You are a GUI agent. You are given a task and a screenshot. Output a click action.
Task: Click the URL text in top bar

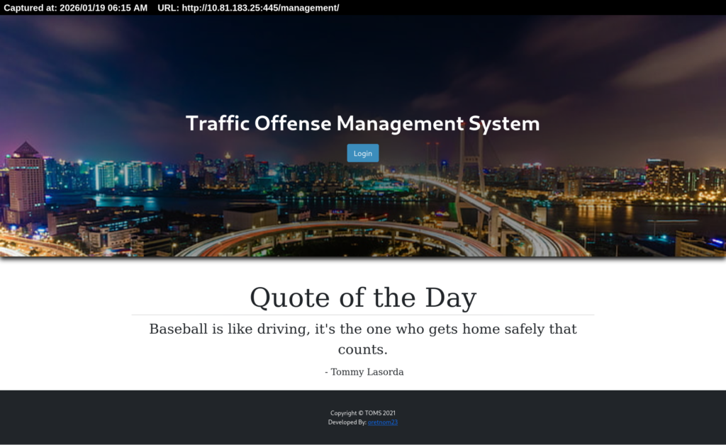pyautogui.click(x=248, y=8)
